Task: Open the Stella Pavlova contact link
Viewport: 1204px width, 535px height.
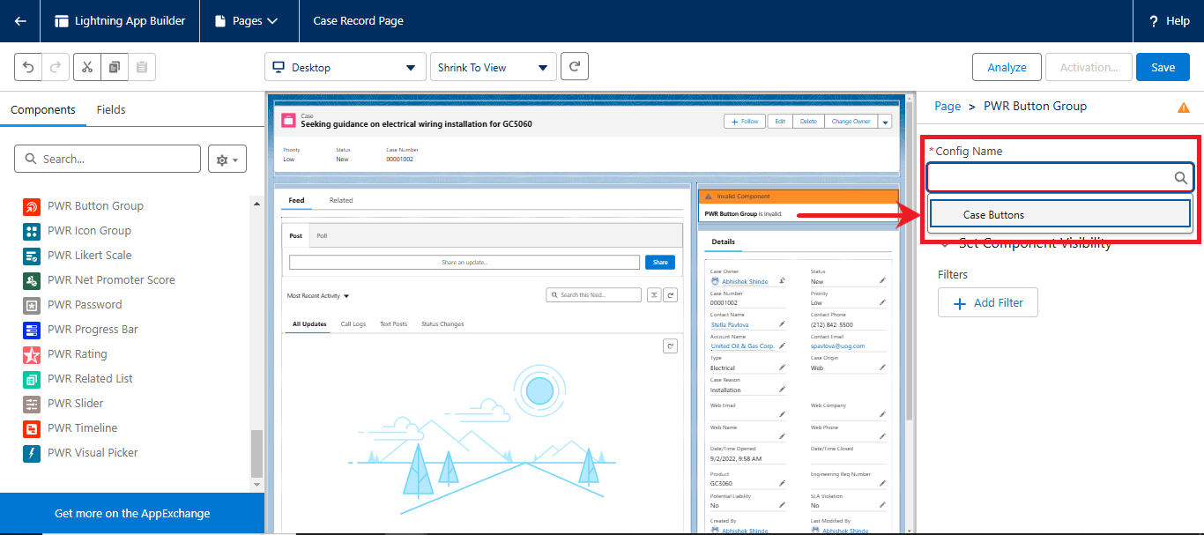Action: [x=728, y=324]
